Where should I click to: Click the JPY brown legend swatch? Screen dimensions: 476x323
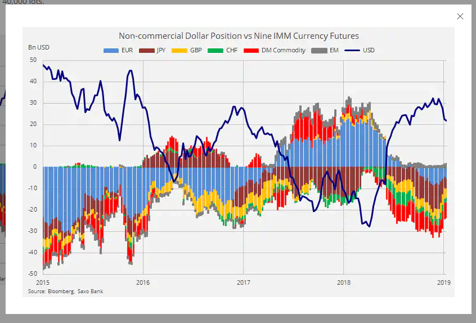[147, 51]
